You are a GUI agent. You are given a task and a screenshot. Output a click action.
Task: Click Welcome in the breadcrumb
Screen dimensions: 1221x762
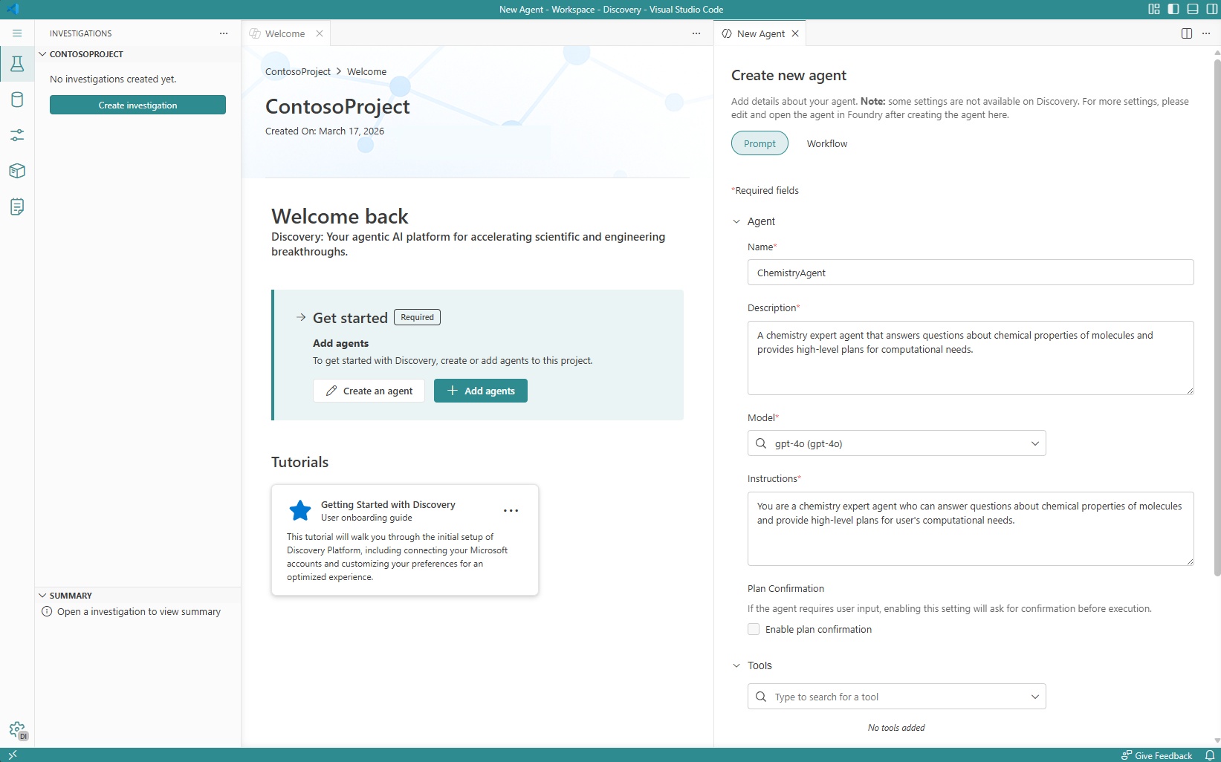pos(367,71)
